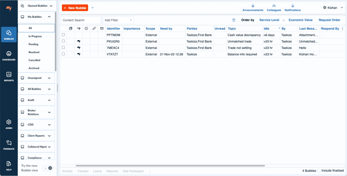Click the New Bubble button
347x176 pixels.
[x=75, y=8]
